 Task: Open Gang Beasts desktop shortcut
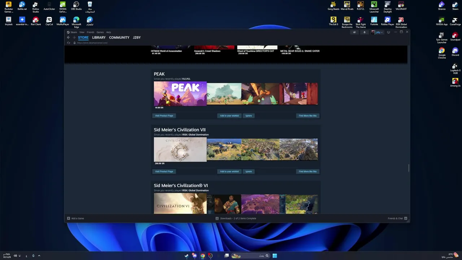coord(333,6)
